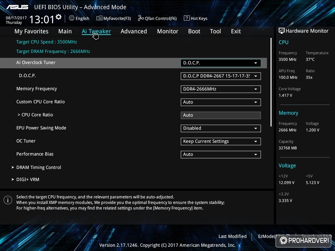Click the Memory Frequency label

coord(37,89)
